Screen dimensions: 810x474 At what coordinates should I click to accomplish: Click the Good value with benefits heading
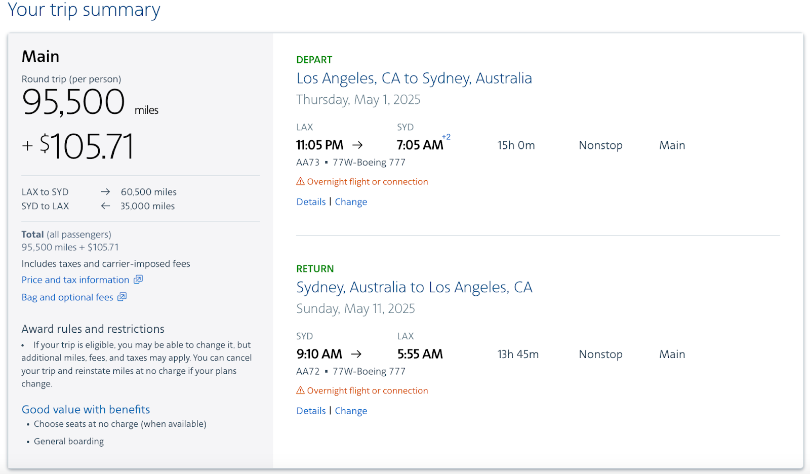pos(86,409)
